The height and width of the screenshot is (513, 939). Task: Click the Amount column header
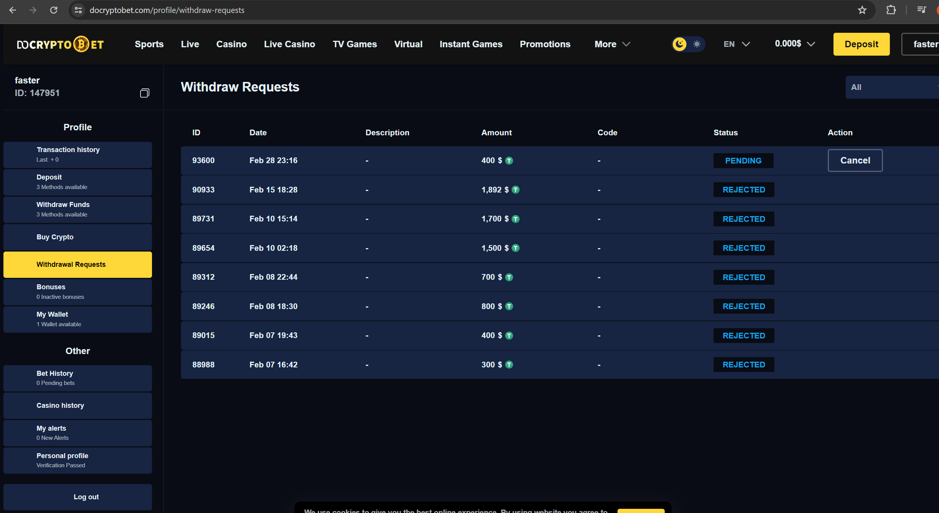coord(496,133)
